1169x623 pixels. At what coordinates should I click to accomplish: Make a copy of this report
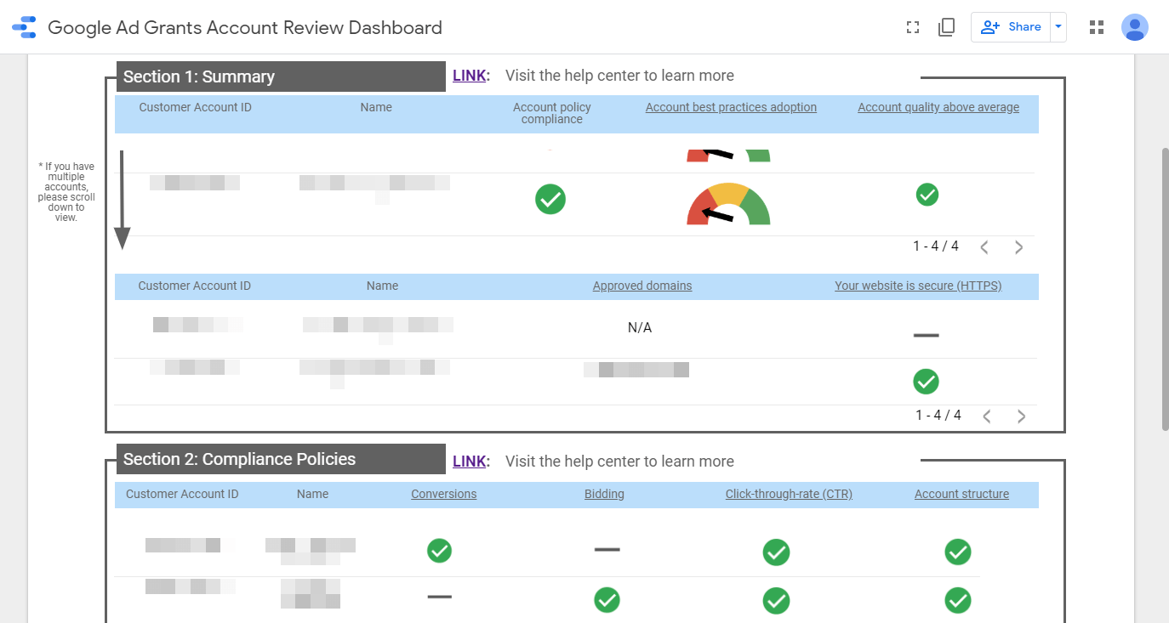pos(946,27)
